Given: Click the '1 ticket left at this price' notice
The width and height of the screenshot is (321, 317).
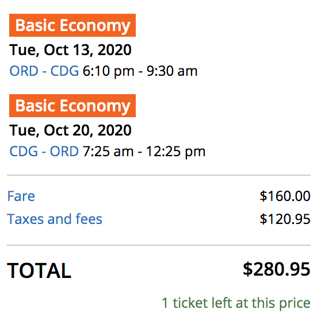Looking at the screenshot, I should coord(236,303).
